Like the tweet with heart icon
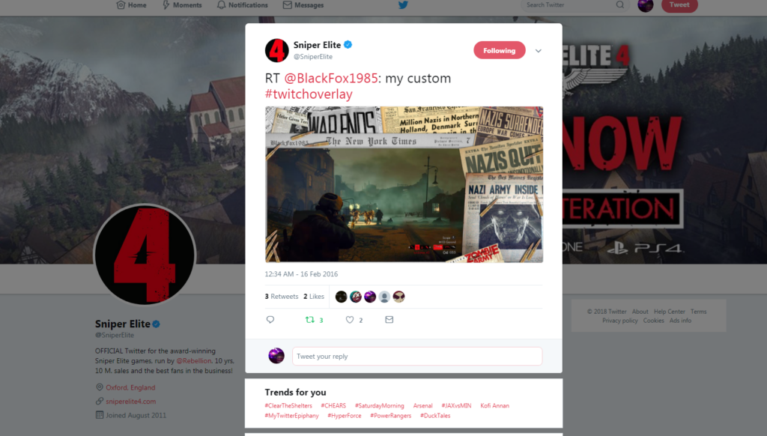The width and height of the screenshot is (767, 436). click(350, 320)
